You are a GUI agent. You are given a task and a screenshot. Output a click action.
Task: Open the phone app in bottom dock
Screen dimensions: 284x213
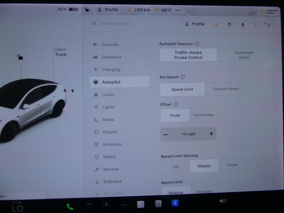point(70,207)
